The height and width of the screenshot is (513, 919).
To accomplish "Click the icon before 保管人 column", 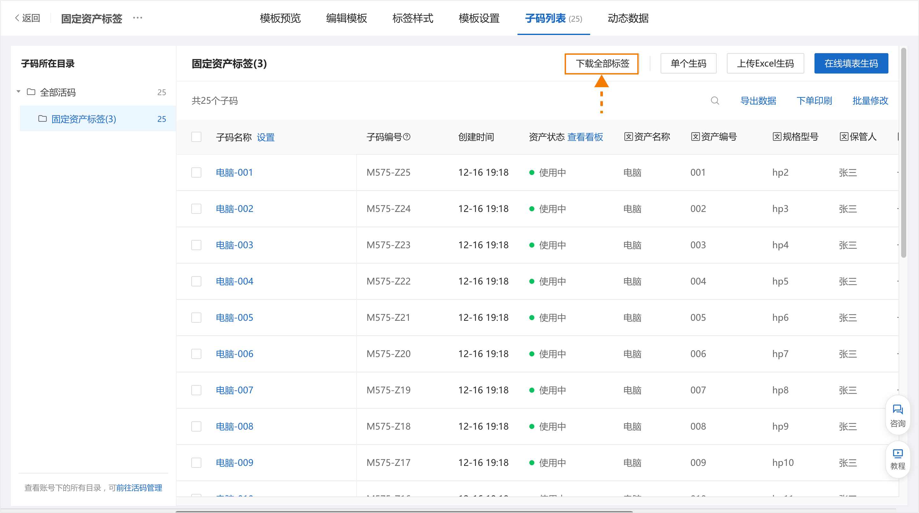I will point(844,137).
